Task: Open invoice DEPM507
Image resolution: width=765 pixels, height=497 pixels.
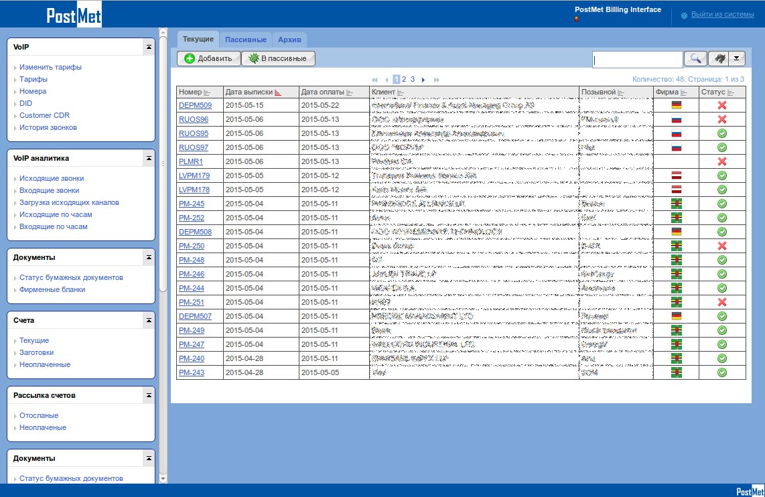Action: coord(195,316)
